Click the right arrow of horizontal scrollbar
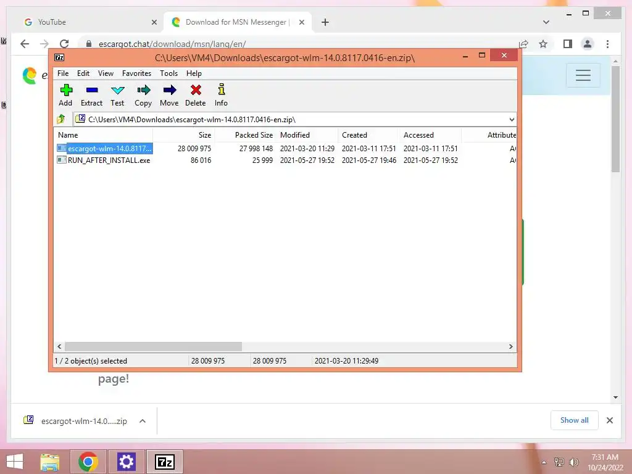Screen dimensions: 632x474 pyautogui.click(x=510, y=347)
